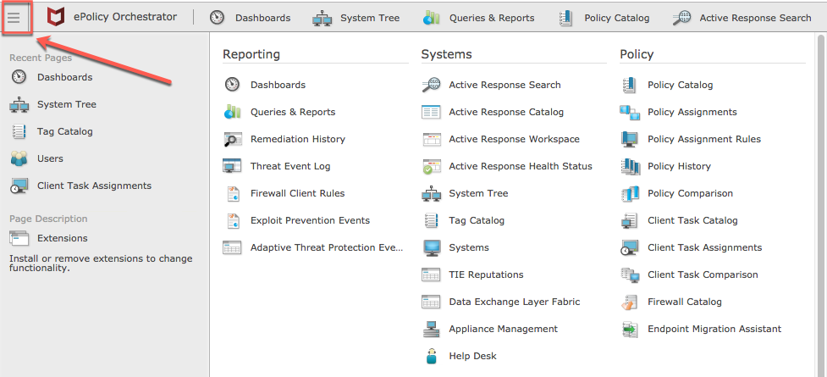827x377 pixels.
Task: Open Help Desk link
Action: click(x=472, y=356)
